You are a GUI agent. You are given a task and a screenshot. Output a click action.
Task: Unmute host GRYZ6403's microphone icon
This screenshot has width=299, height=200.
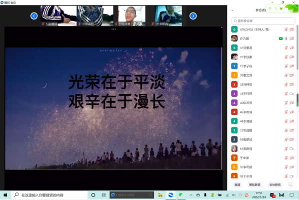click(x=286, y=30)
